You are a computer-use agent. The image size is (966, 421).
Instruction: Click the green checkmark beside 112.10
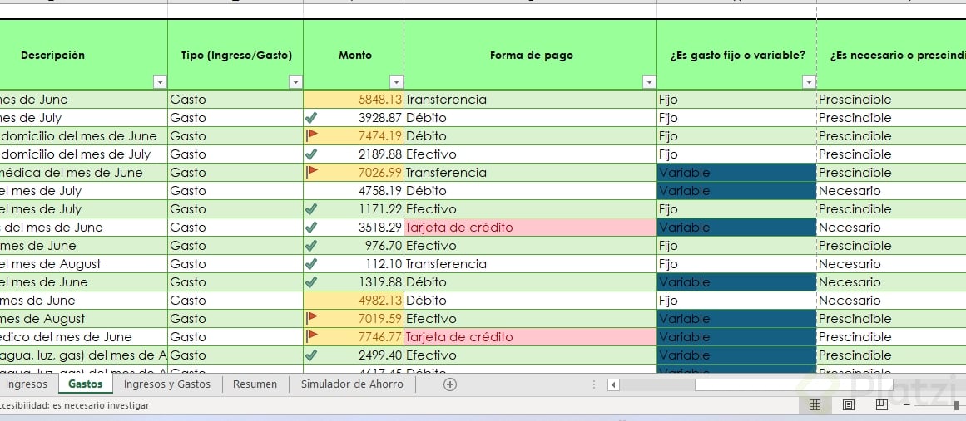pyautogui.click(x=312, y=263)
